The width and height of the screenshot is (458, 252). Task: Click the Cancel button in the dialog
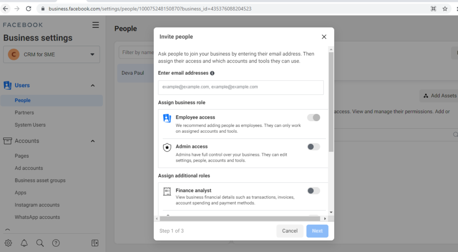pyautogui.click(x=290, y=231)
